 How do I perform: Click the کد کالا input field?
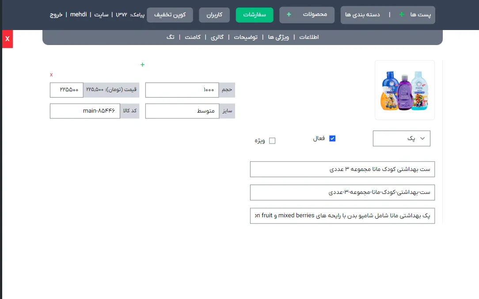click(x=85, y=111)
